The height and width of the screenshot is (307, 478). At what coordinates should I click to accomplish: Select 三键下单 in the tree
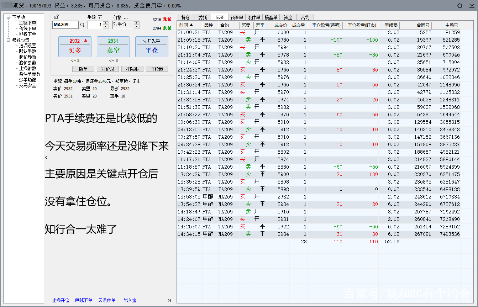pos(27,23)
